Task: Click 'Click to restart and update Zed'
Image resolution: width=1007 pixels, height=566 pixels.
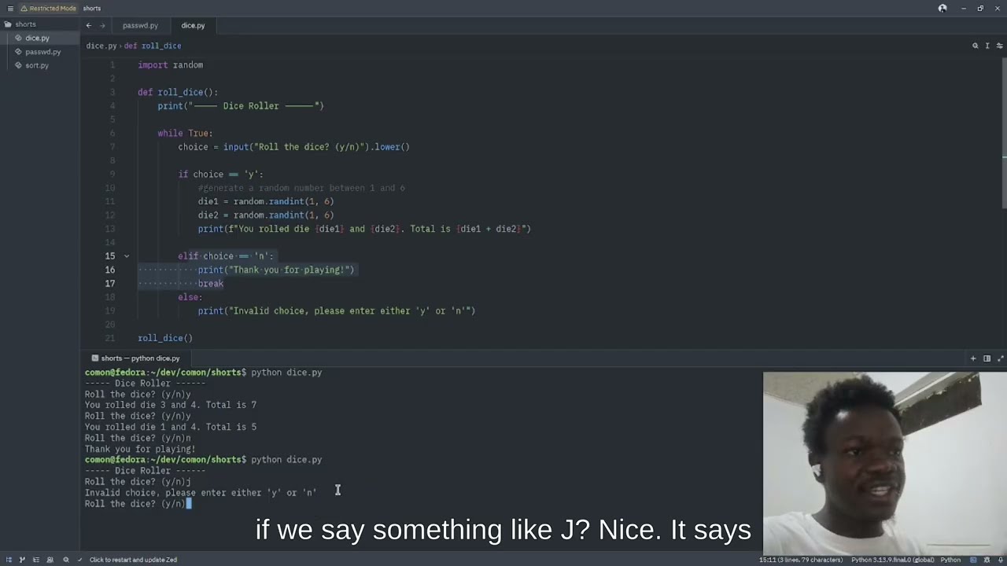Action: 133,560
